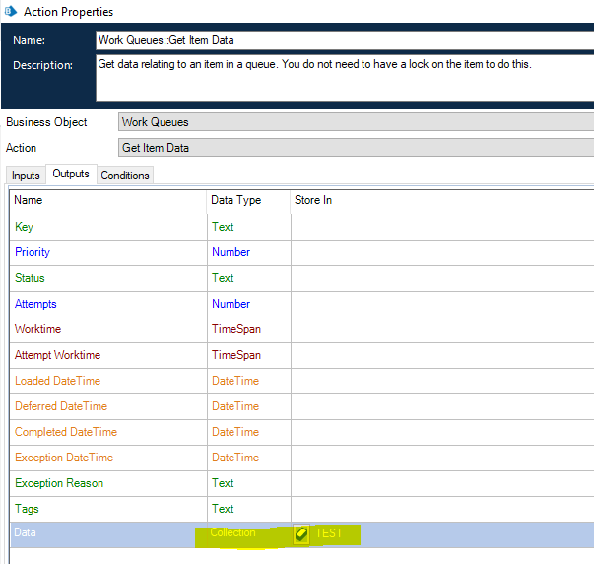Open the Action Get Item Data dropdown

tap(356, 148)
